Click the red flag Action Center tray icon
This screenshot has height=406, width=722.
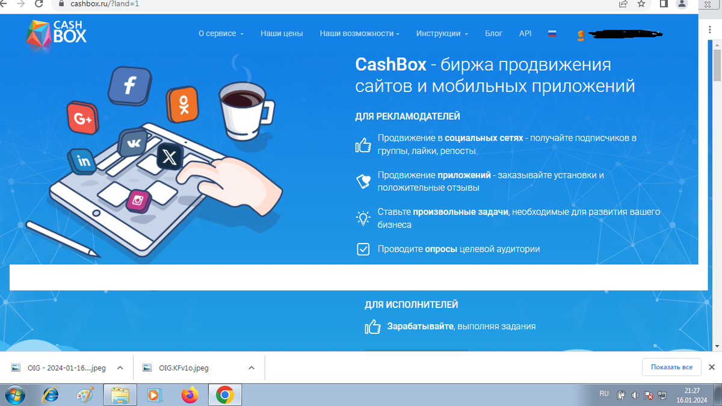pyautogui.click(x=649, y=395)
